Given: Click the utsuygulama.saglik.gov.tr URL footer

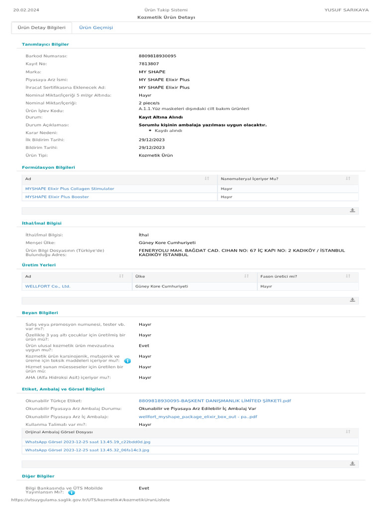Looking at the screenshot, I should [x=91, y=500].
